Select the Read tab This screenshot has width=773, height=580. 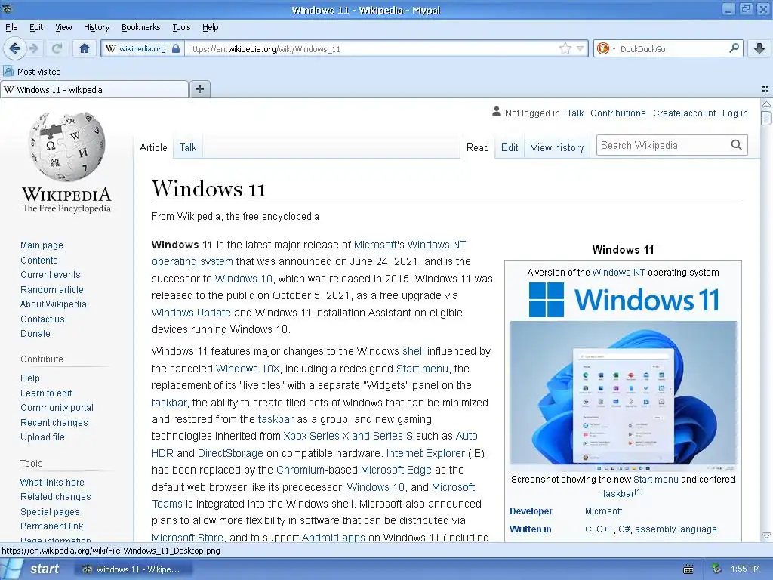point(477,147)
